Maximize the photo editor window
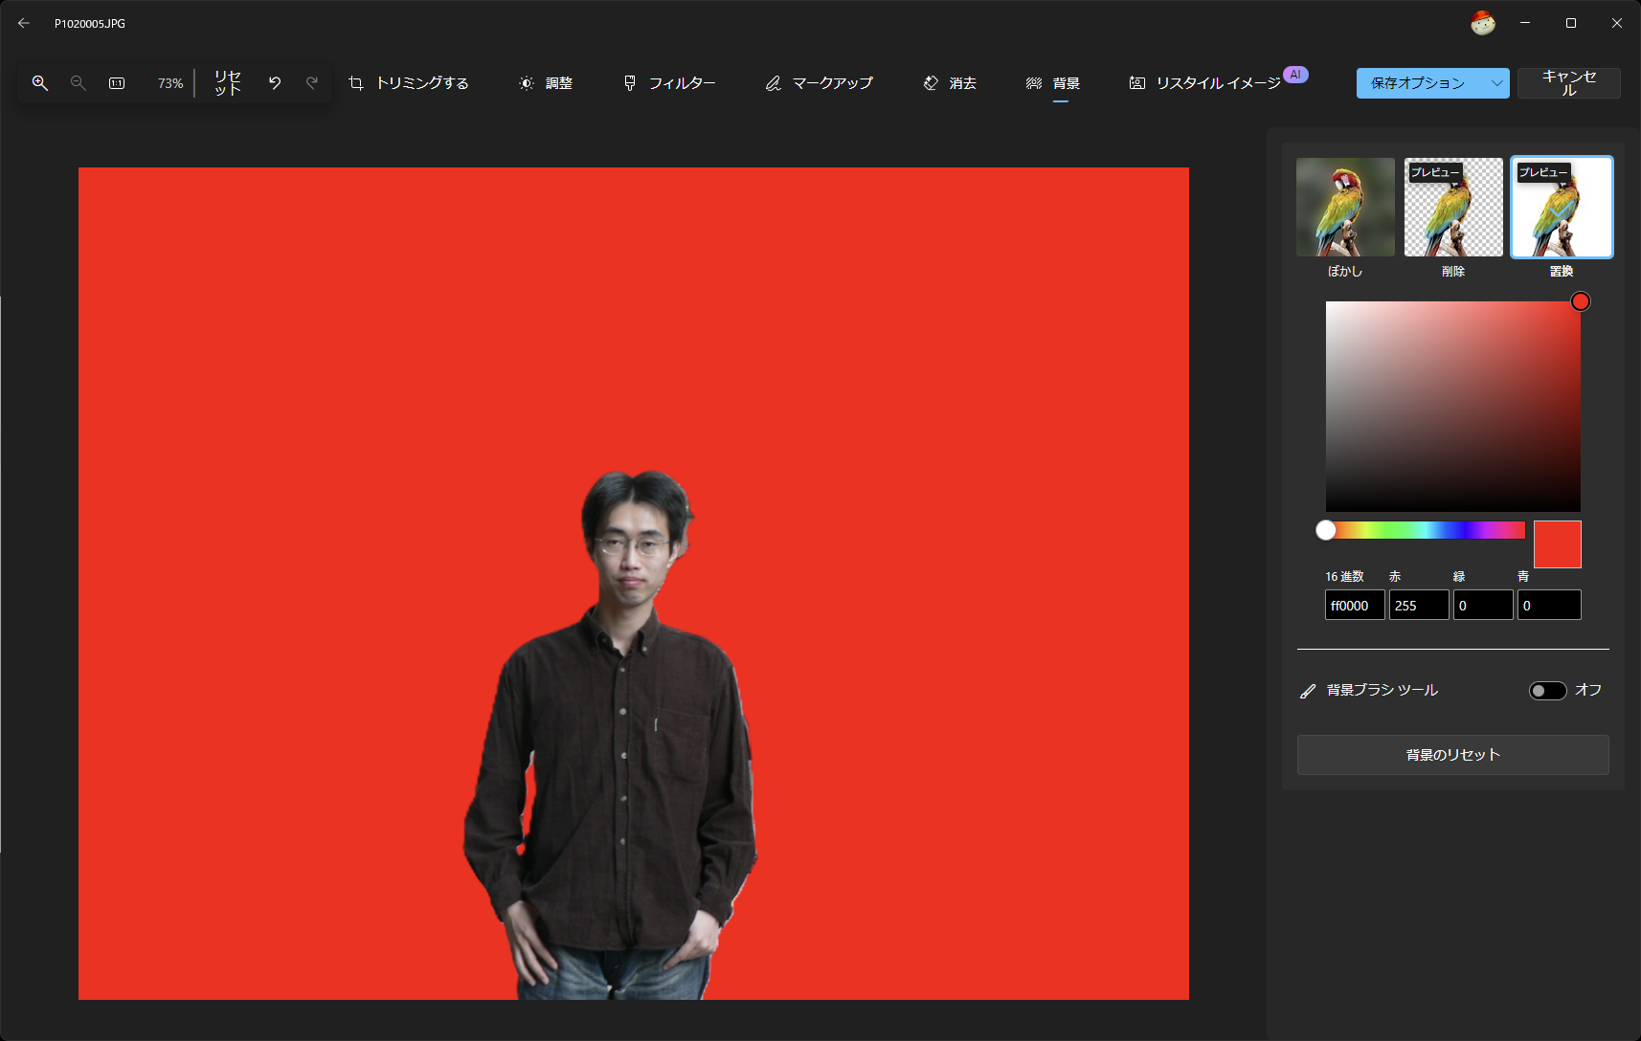The width and height of the screenshot is (1641, 1041). [x=1571, y=23]
